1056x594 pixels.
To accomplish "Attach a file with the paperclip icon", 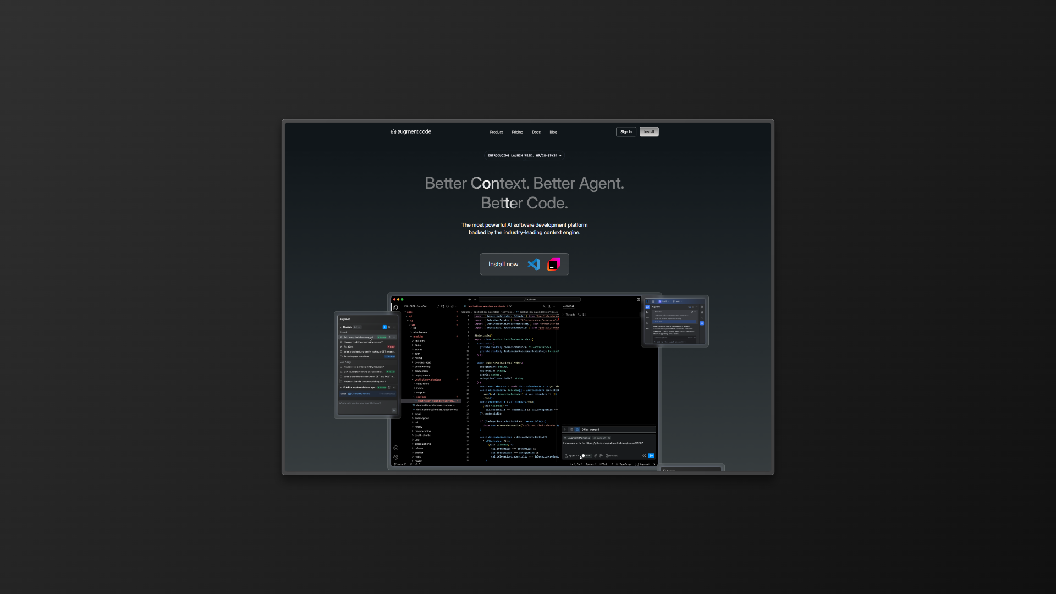I will click(x=596, y=456).
